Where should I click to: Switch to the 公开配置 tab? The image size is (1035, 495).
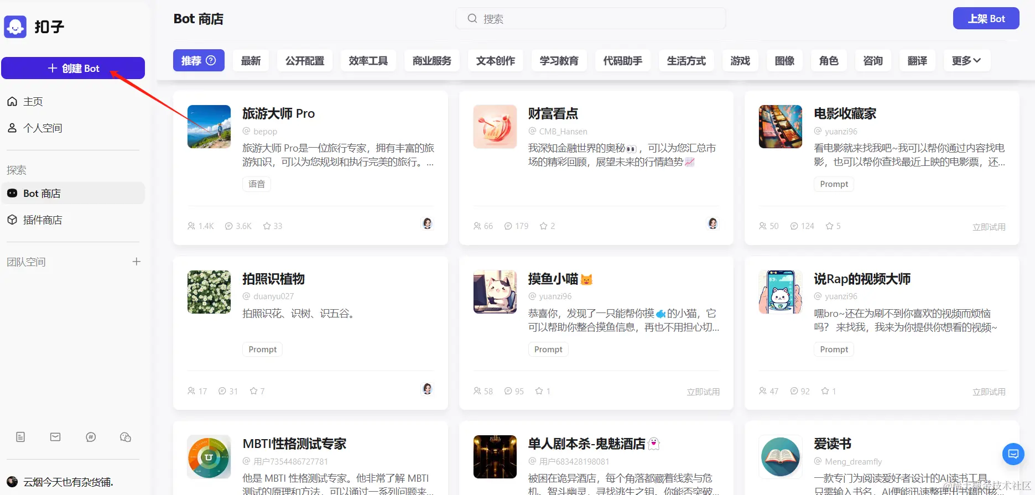coord(305,61)
